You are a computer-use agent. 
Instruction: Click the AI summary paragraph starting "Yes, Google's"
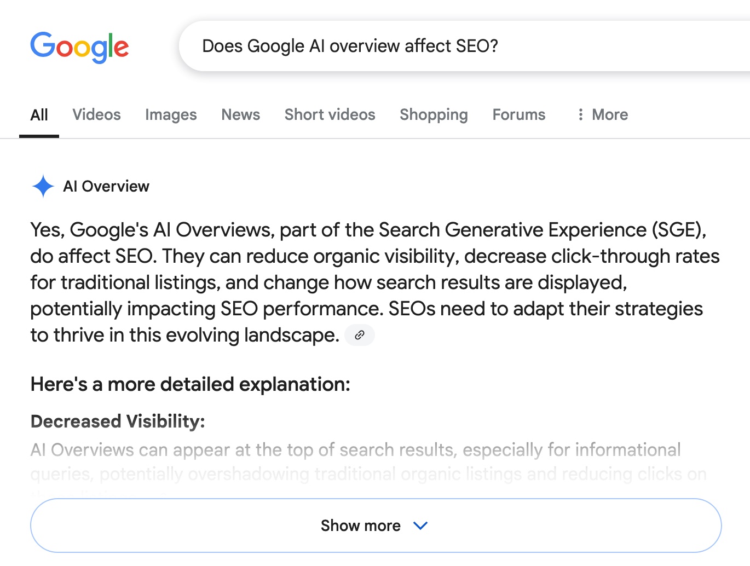(x=375, y=282)
